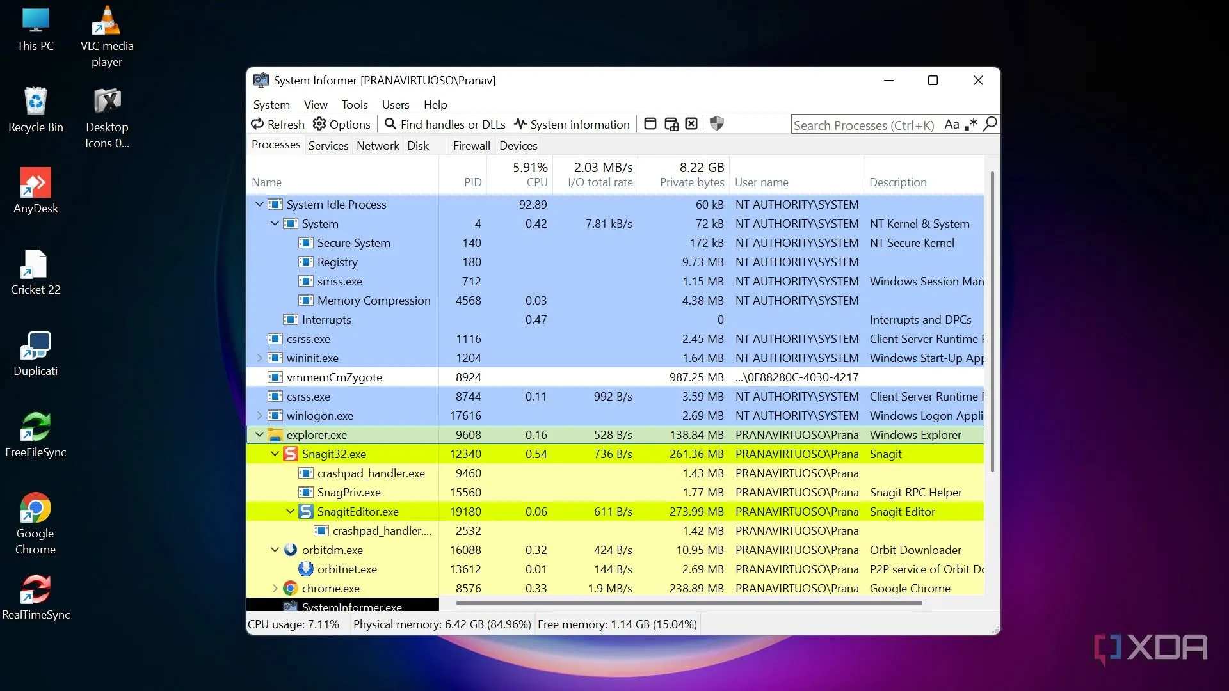Screen dimensions: 1229x691
Task: Sort by Private bytes column header
Action: pyautogui.click(x=691, y=182)
